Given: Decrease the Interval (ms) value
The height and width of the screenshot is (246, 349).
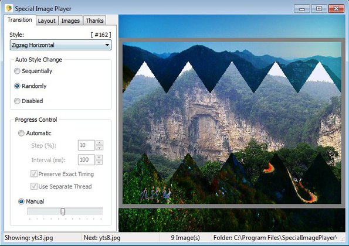Looking at the screenshot, I should (99, 162).
